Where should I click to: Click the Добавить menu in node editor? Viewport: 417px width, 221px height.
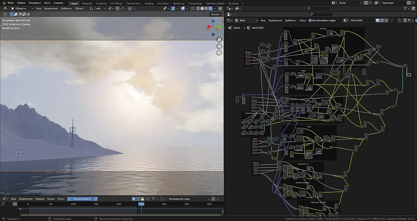point(290,20)
